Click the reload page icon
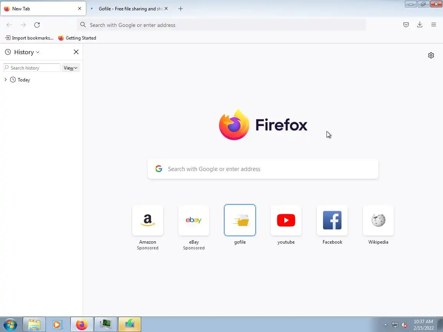443x332 pixels. [37, 25]
